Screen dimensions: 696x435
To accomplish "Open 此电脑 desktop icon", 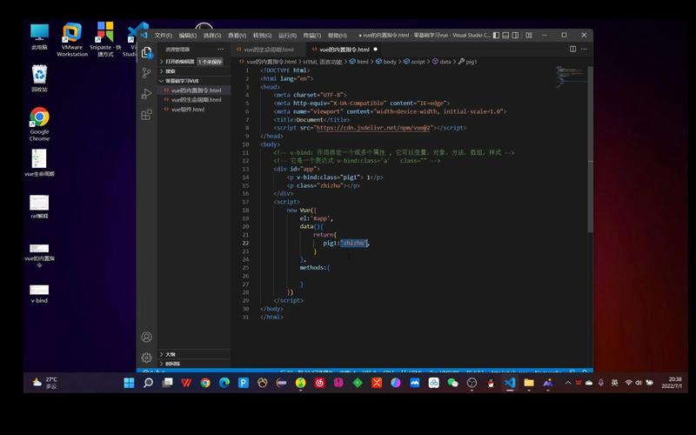I will coord(39,37).
